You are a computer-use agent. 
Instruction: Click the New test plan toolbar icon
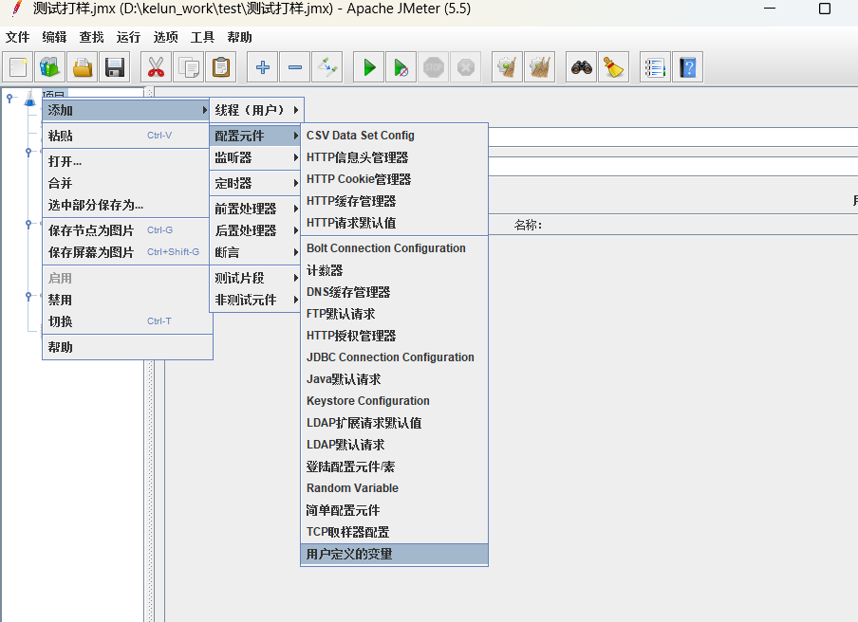tap(18, 67)
